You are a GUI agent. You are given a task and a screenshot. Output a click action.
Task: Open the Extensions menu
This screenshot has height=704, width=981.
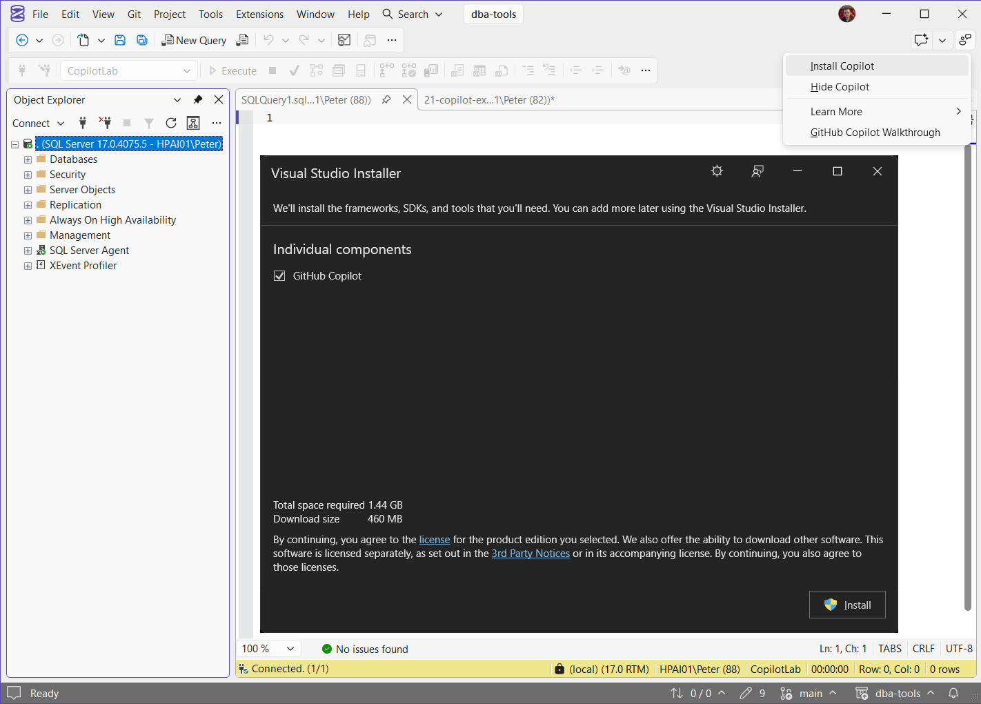pos(259,14)
